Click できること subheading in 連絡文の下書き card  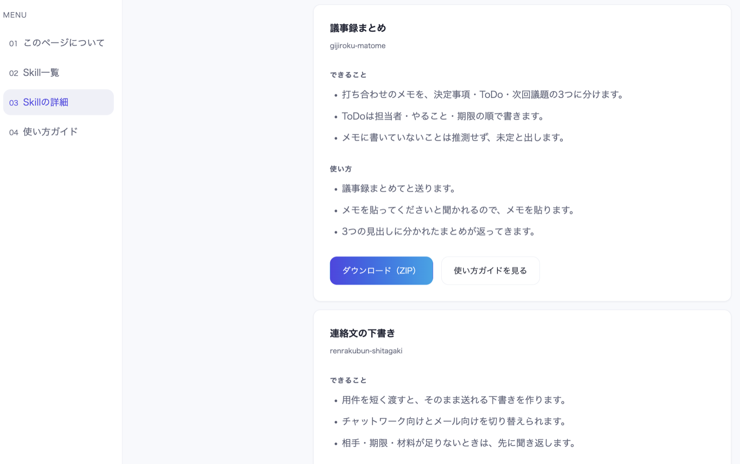(x=348, y=380)
